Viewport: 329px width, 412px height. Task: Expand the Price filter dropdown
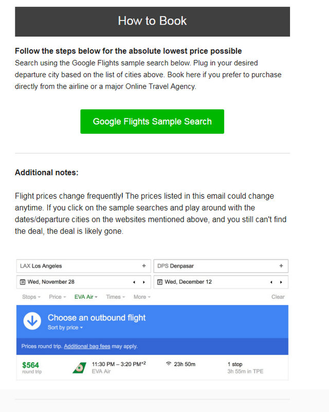(x=57, y=297)
